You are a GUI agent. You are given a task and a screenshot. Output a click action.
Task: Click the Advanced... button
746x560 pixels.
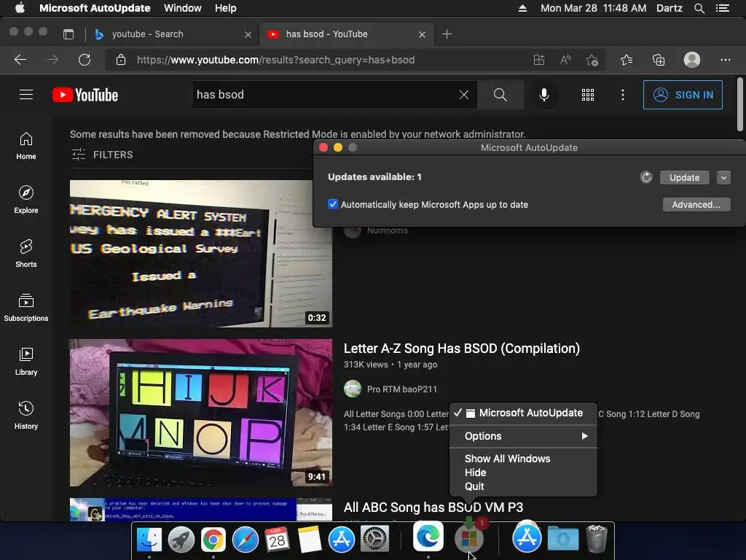(696, 204)
